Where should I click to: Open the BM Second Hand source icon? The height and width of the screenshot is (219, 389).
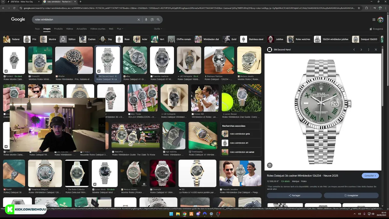tap(269, 50)
